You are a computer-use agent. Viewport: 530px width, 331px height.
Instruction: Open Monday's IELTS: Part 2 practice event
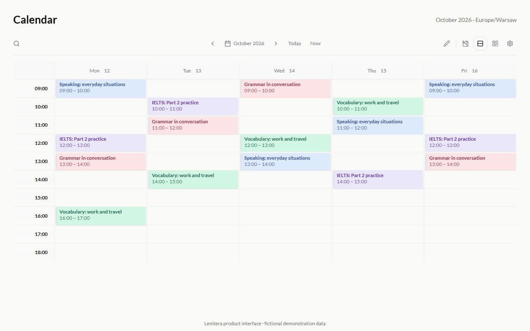point(101,143)
